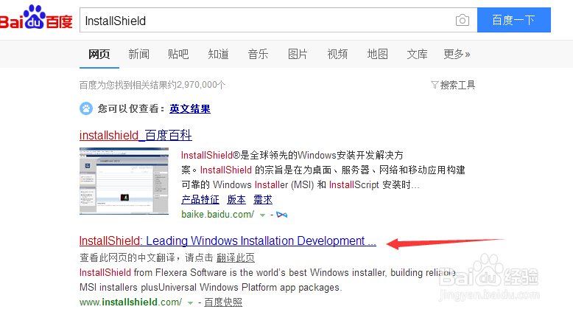This screenshot has width=573, height=315.
Task: Open the 版本 sublink
Action: (236, 199)
